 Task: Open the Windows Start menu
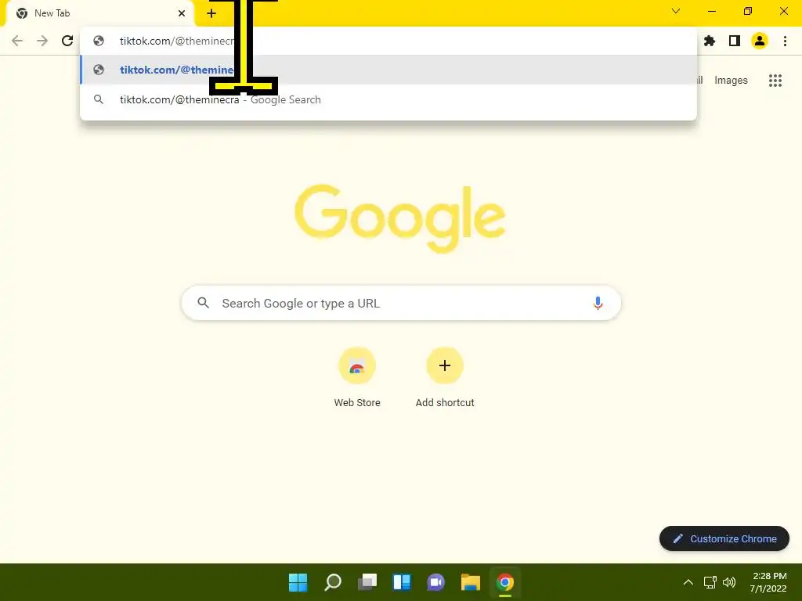tap(298, 582)
